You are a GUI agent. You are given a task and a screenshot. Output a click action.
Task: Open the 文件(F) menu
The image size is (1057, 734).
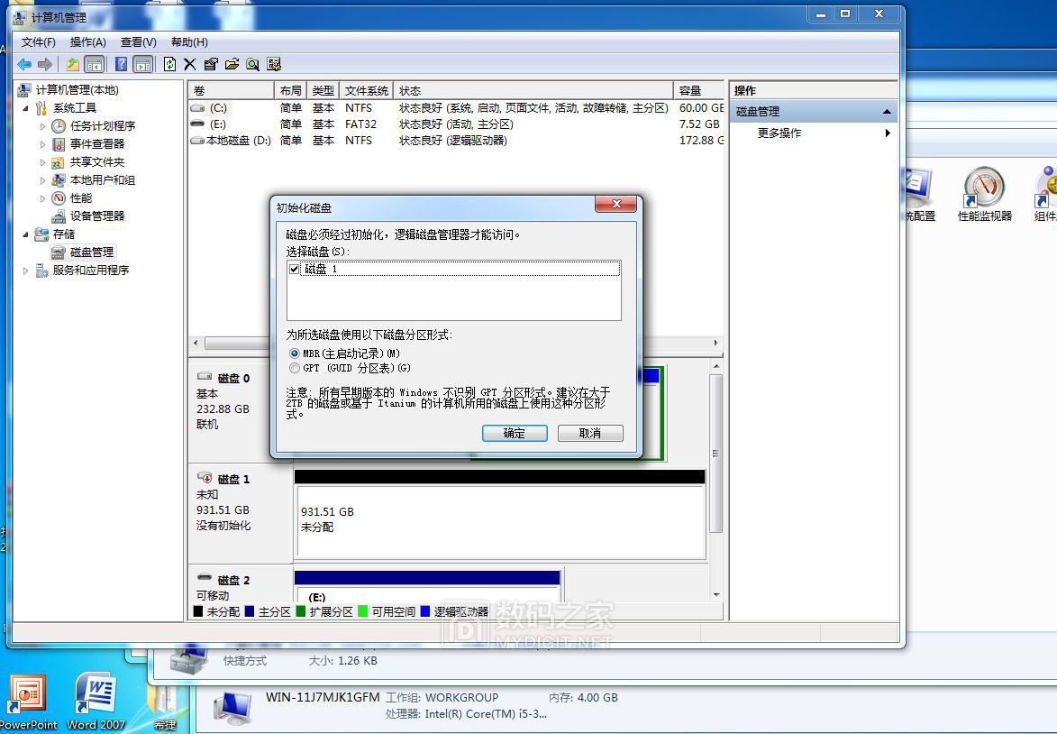click(39, 41)
